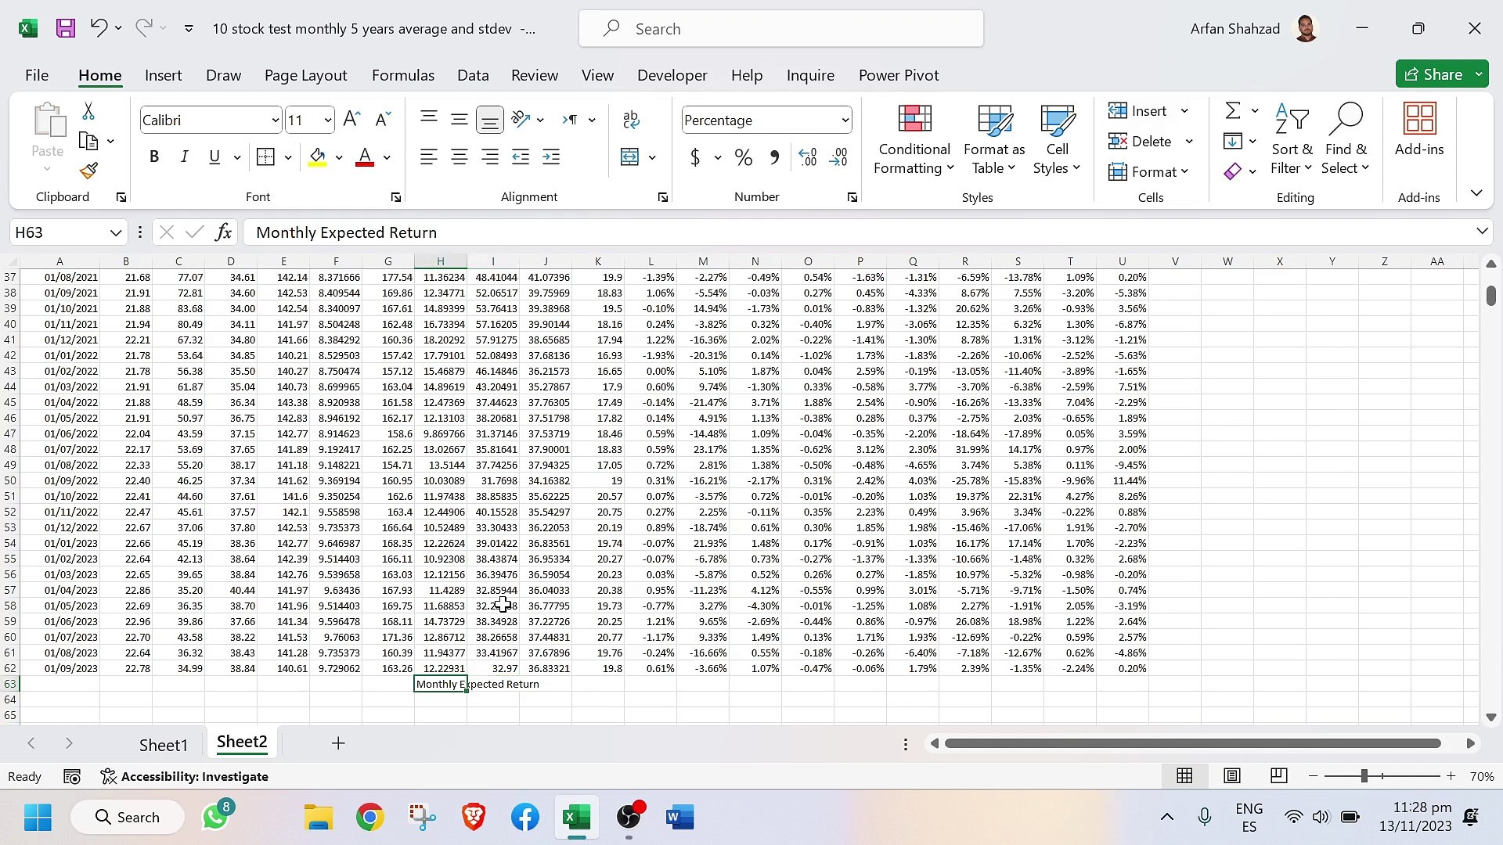Open Conditional Formatting menu
The height and width of the screenshot is (845, 1503).
914,141
